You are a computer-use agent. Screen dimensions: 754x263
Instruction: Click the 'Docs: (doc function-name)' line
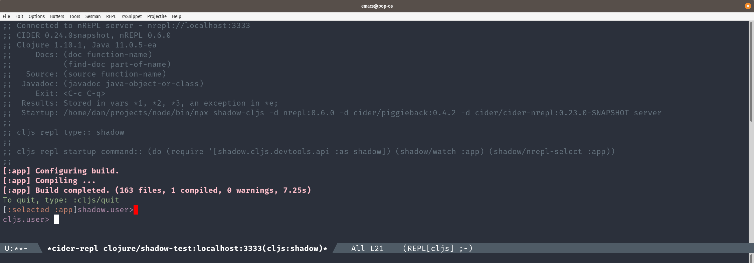[77, 55]
